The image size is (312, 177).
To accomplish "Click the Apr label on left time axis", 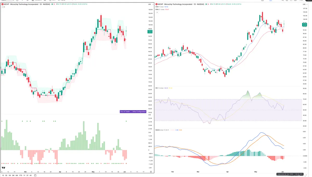I will (60, 172).
